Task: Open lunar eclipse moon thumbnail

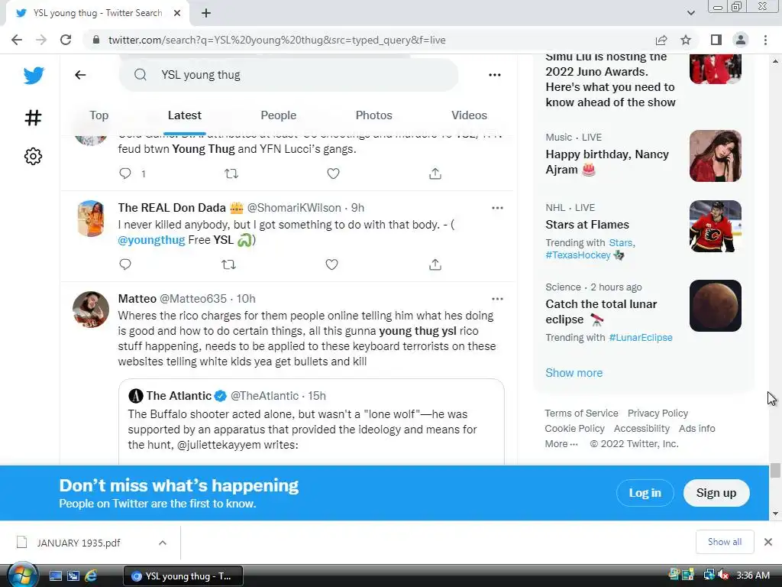Action: [715, 306]
